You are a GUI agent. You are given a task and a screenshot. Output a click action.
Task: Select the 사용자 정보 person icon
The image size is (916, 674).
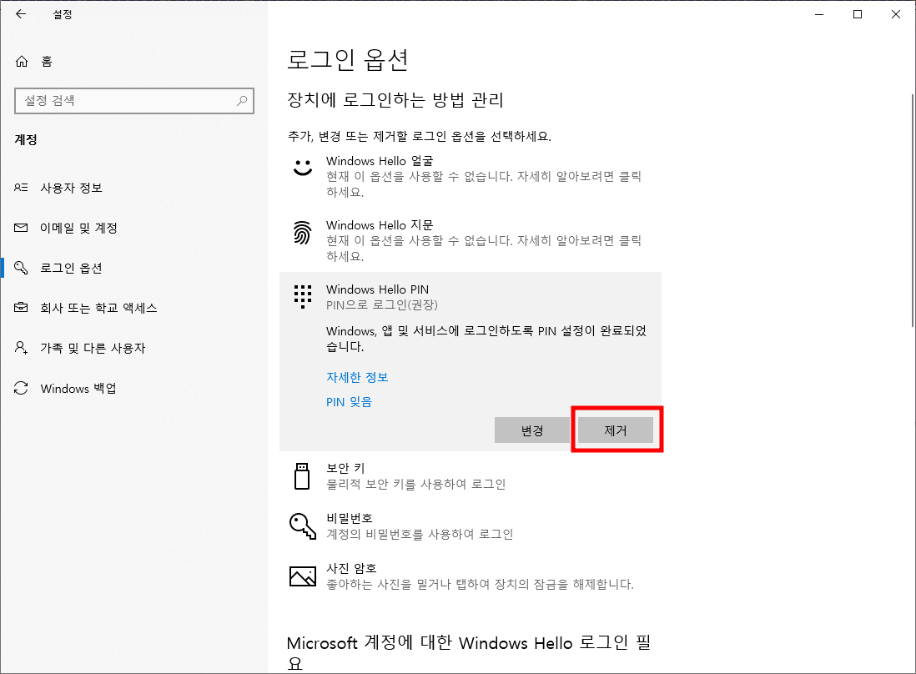[21, 188]
